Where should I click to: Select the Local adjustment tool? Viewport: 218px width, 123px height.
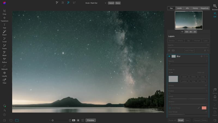(x=4, y=40)
